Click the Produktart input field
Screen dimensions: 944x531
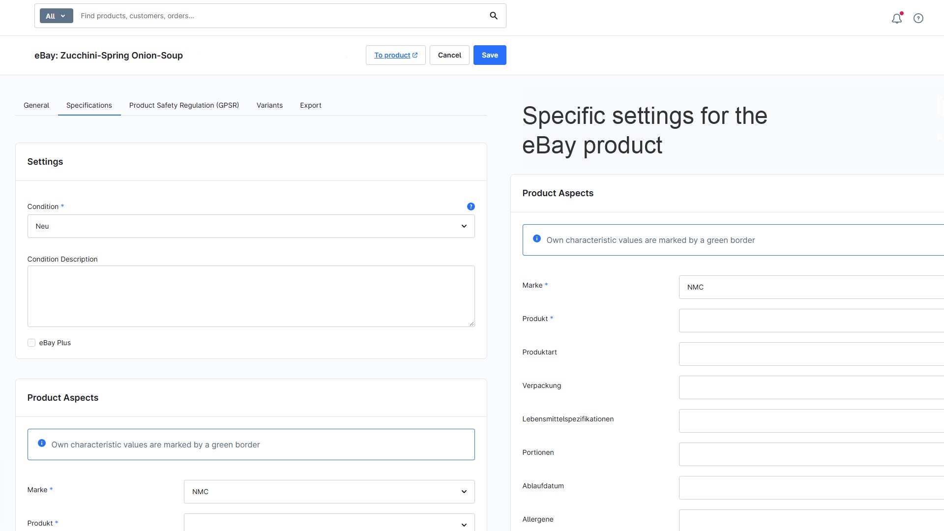point(811,354)
